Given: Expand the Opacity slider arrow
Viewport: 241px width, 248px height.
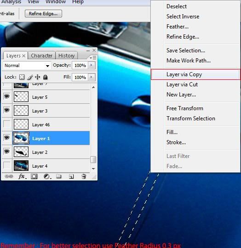Looking at the screenshot, I should point(92,65).
